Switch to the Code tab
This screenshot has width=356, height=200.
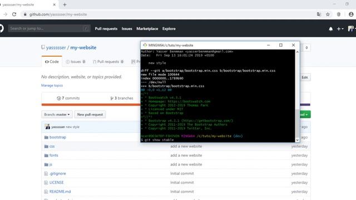pyautogui.click(x=52, y=62)
